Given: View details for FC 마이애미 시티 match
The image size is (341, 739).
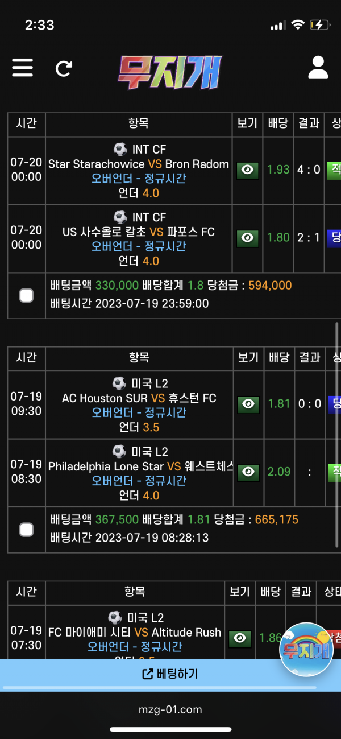Looking at the screenshot, I should [x=240, y=638].
